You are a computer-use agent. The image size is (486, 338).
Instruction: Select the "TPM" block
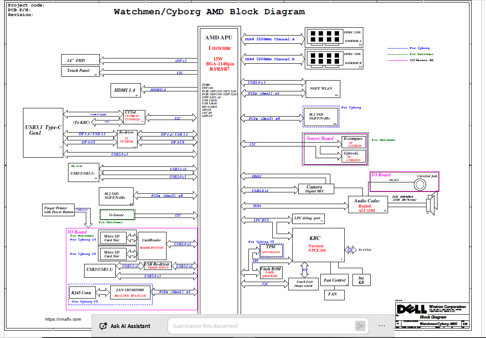click(271, 250)
